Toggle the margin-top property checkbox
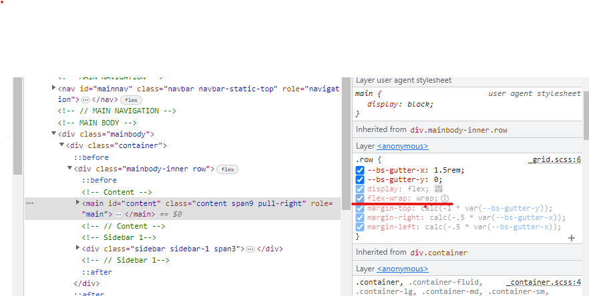 [360, 208]
